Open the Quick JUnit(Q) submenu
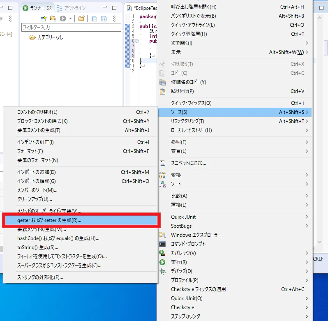 click(x=235, y=298)
